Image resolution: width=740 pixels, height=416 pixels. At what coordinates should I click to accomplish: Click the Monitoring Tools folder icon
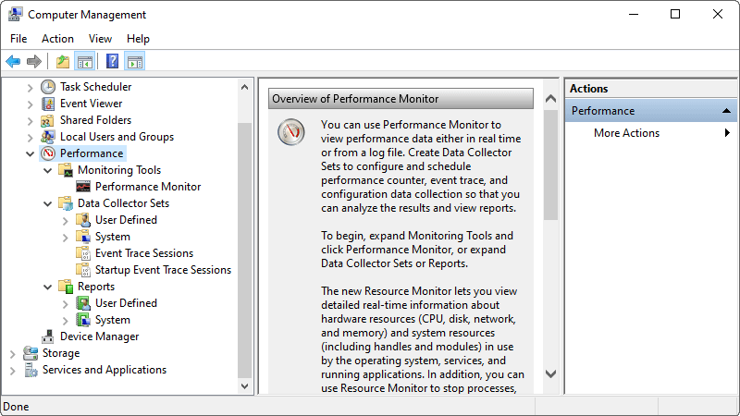66,170
